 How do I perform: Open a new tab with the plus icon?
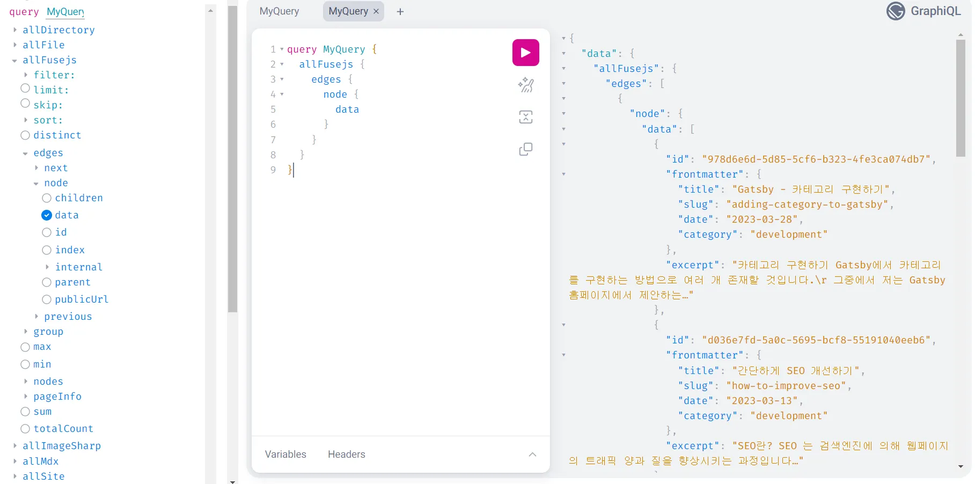[400, 11]
